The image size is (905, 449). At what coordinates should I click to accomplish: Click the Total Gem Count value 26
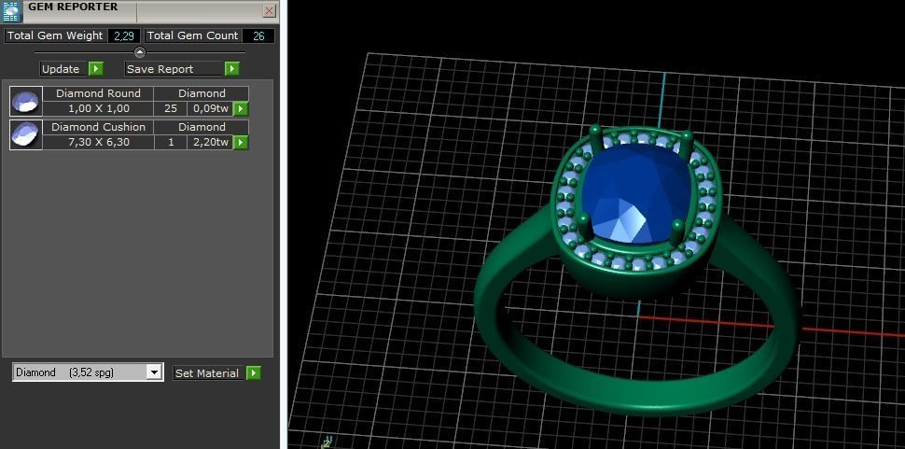[258, 35]
